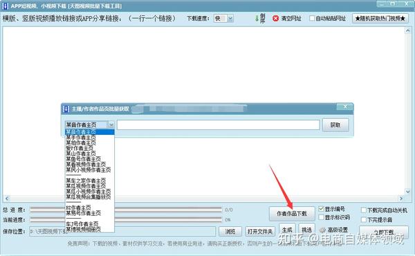Viewport: 415px width, 256px height.
Task: Tick the 下载完成自动关机 checkbox
Action: pos(364,210)
